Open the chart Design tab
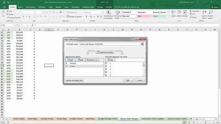 (100, 7)
